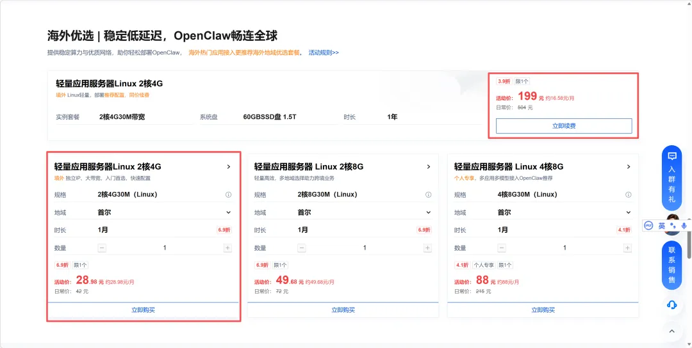Viewport: 692px width, 348px height.
Task: Decrease quantity on the 2核4G card
Action: [102, 248]
